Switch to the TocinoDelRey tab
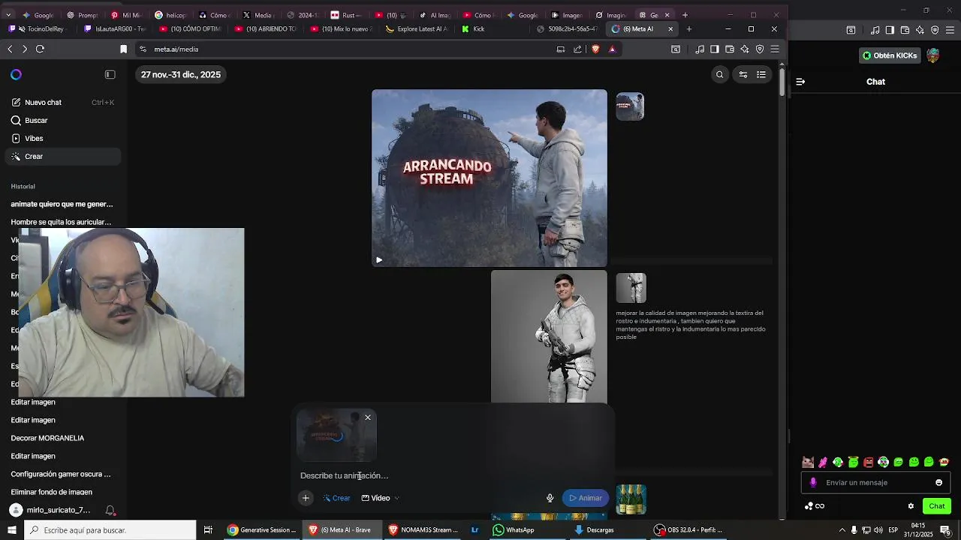Viewport: 961px width, 540px height. pos(40,29)
